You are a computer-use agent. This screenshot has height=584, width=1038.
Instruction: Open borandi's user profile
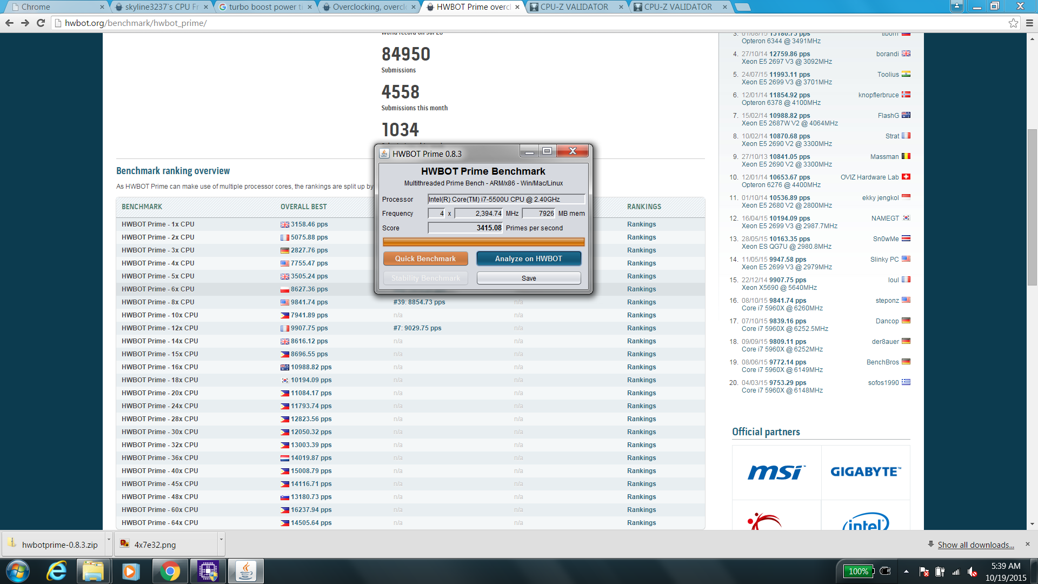tap(887, 54)
